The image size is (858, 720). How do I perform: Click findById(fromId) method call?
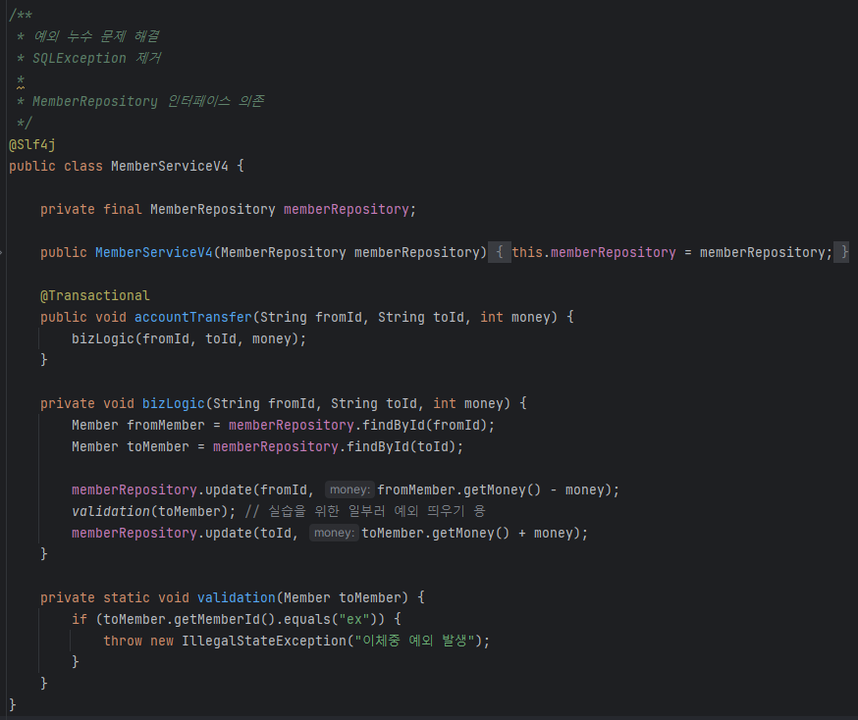point(425,425)
